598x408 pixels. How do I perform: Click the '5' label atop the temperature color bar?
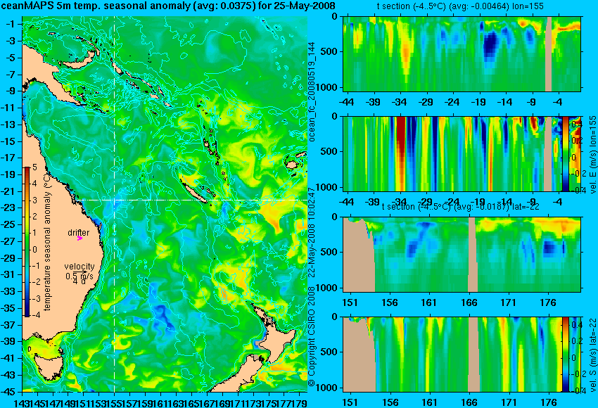pyautogui.click(x=34, y=167)
